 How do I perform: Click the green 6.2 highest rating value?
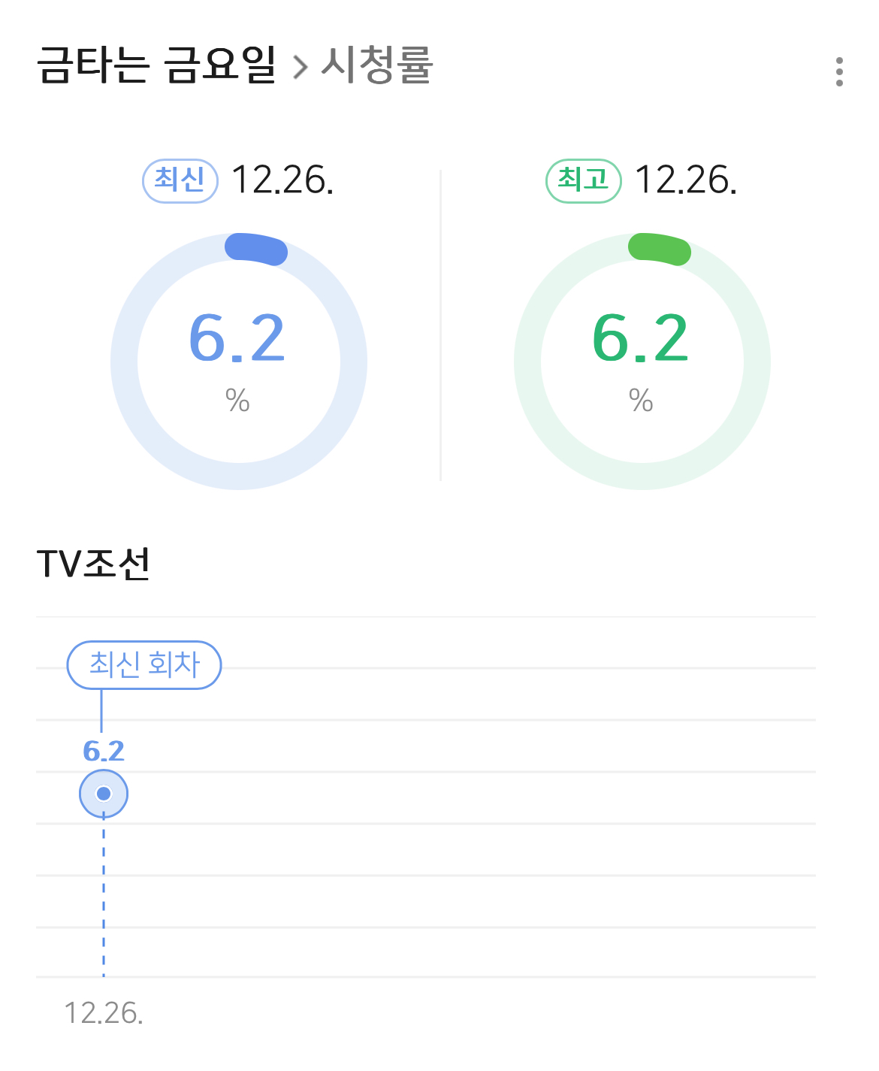[x=641, y=339]
